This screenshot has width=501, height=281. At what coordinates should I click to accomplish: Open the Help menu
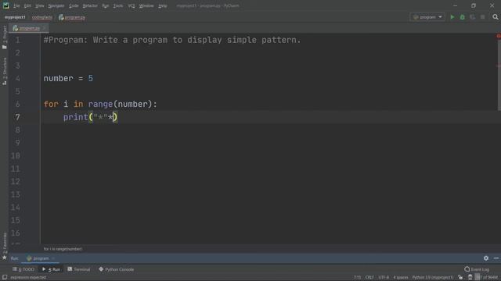[163, 5]
